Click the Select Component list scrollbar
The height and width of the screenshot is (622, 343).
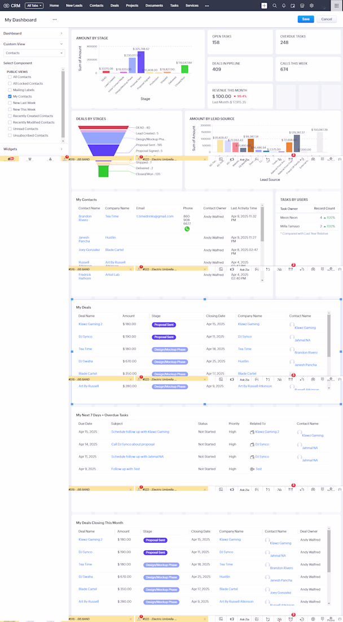click(63, 105)
